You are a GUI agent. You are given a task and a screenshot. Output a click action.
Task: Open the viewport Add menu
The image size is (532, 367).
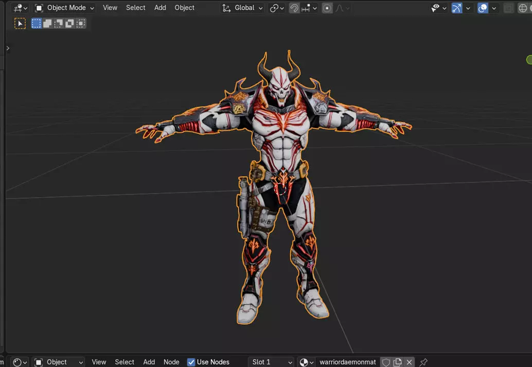coord(160,8)
